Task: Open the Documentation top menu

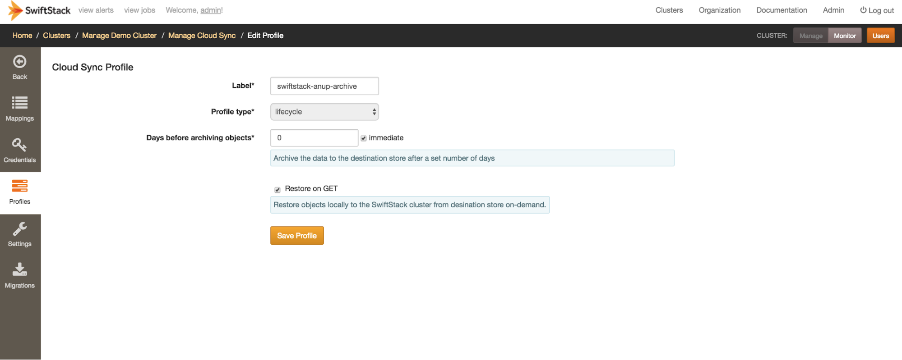Action: pyautogui.click(x=782, y=10)
